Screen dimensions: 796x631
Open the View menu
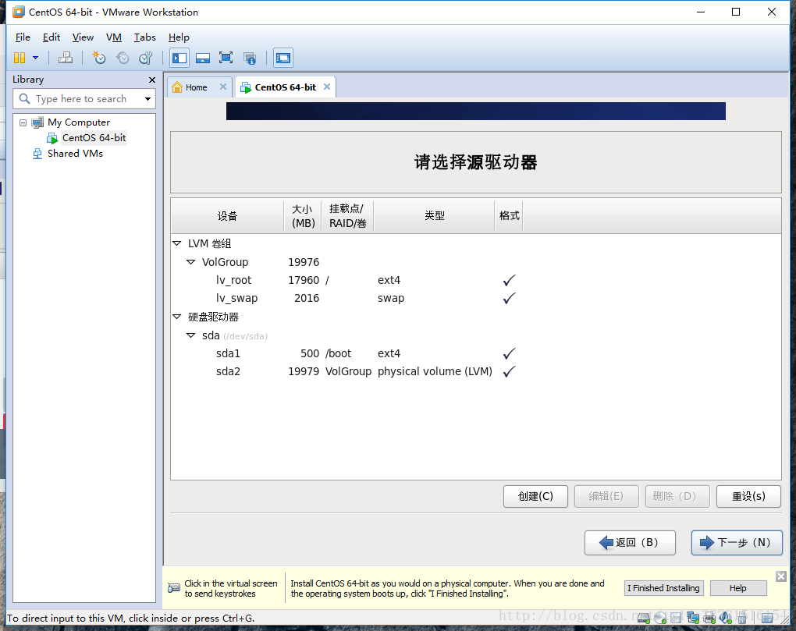coord(83,37)
